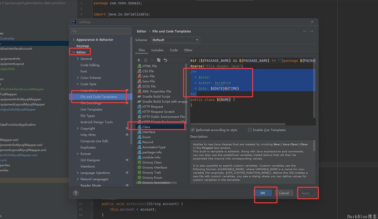Click the Create Template plus icon

tap(139, 60)
